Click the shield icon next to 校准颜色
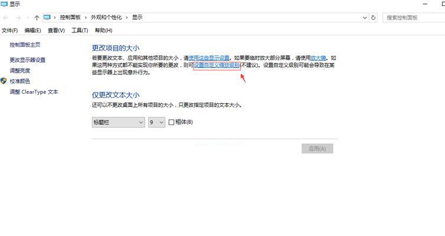Image resolution: width=445 pixels, height=236 pixels. pyautogui.click(x=4, y=81)
